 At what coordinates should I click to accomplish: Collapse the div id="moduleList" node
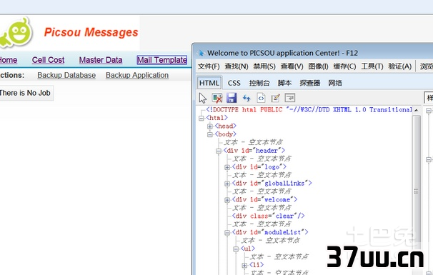tap(227, 233)
